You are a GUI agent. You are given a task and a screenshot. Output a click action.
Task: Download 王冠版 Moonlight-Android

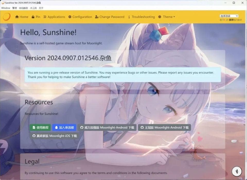coord(164,128)
